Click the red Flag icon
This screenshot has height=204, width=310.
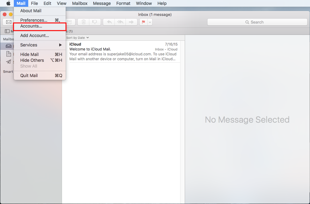[x=143, y=22]
